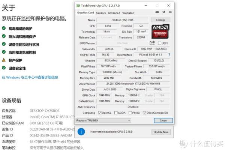Click green check beside 应用和浏览器控制
This screenshot has height=150, width=225.
tap(4, 52)
